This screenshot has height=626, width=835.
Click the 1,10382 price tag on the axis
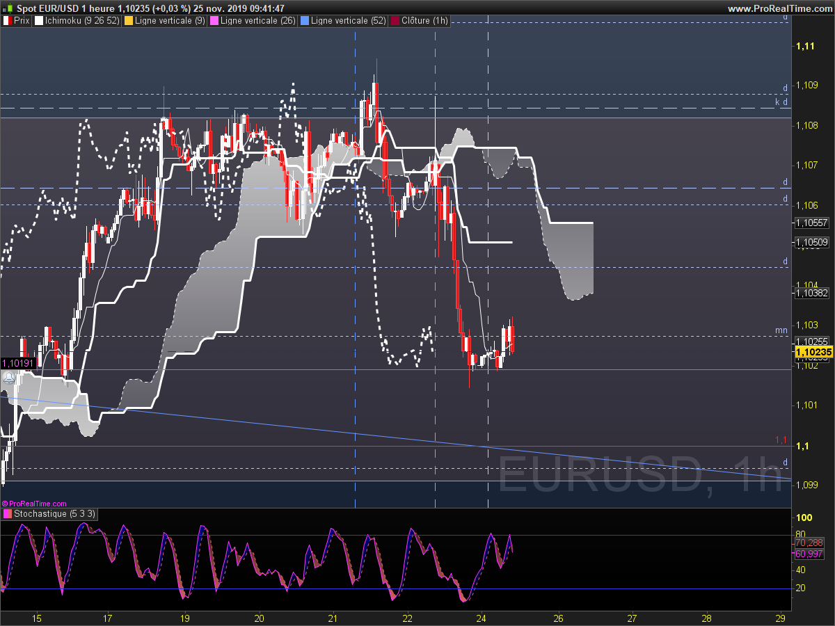coord(812,294)
